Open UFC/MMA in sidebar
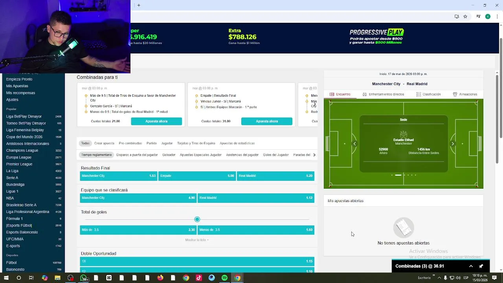The image size is (503, 283). pos(15,239)
